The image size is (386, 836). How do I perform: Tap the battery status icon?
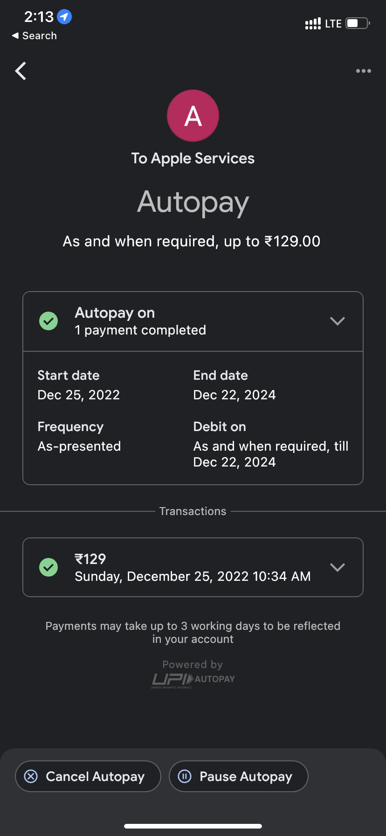tap(358, 23)
